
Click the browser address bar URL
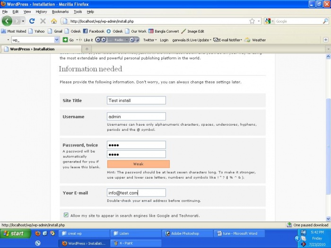[102, 21]
